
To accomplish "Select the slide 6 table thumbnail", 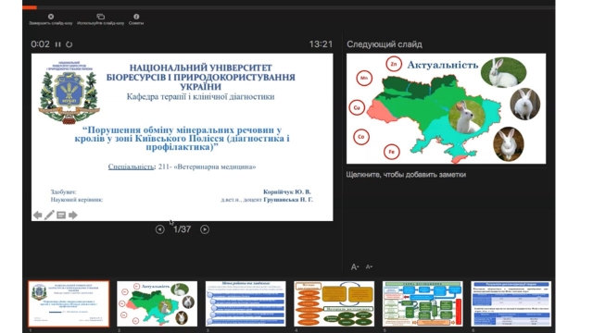I will click(511, 303).
